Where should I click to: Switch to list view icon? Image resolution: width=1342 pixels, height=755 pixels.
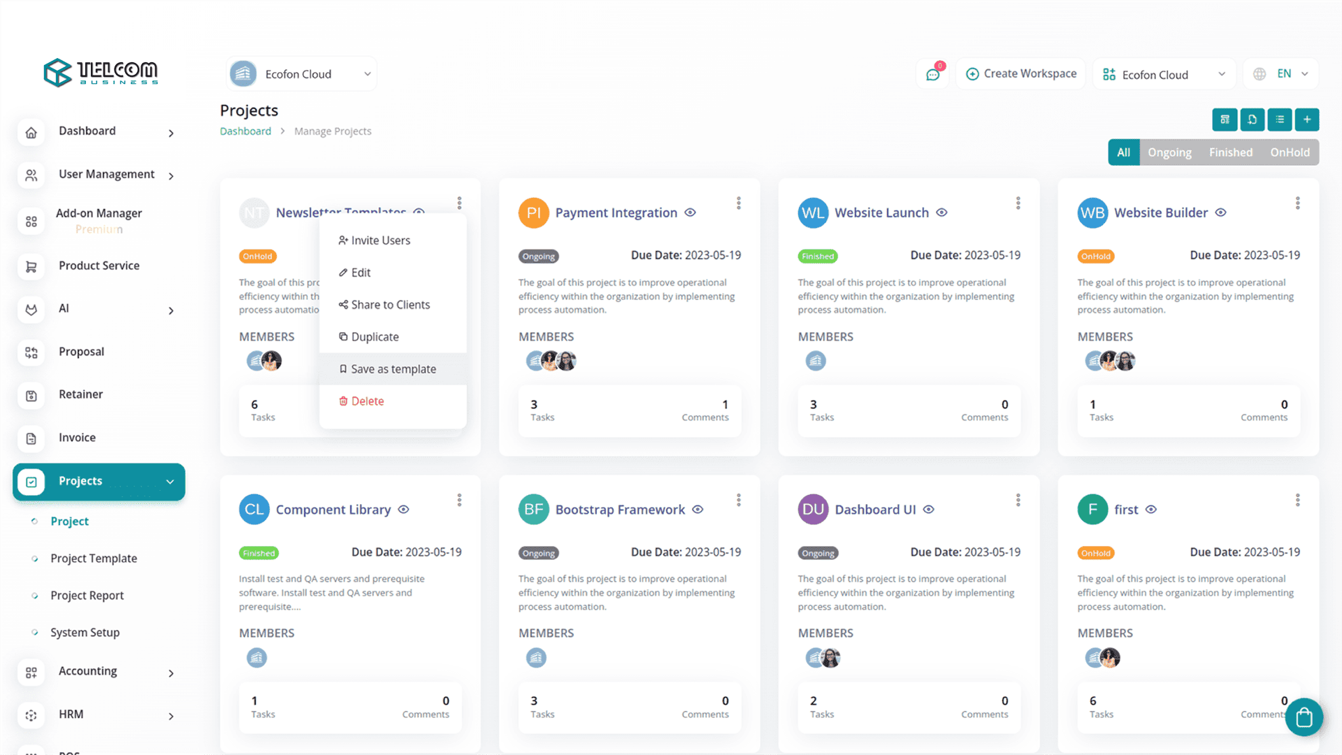(x=1280, y=120)
